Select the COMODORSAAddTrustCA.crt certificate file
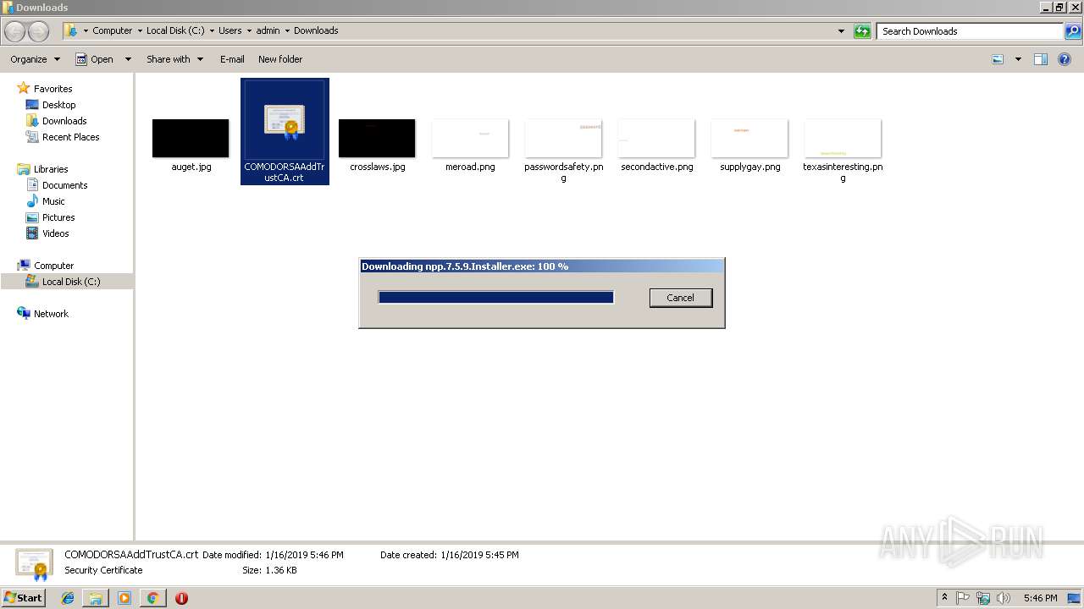This screenshot has width=1084, height=609. pos(285,131)
